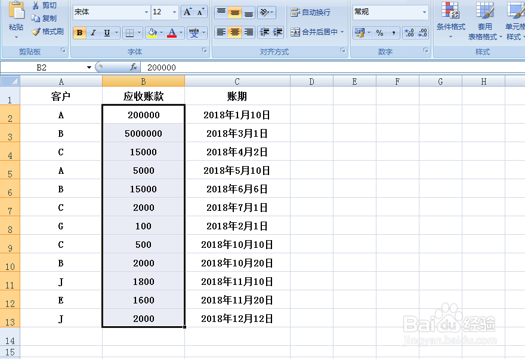
Task: Open alignment (对齐方式) dialog launcher
Action: click(343, 50)
